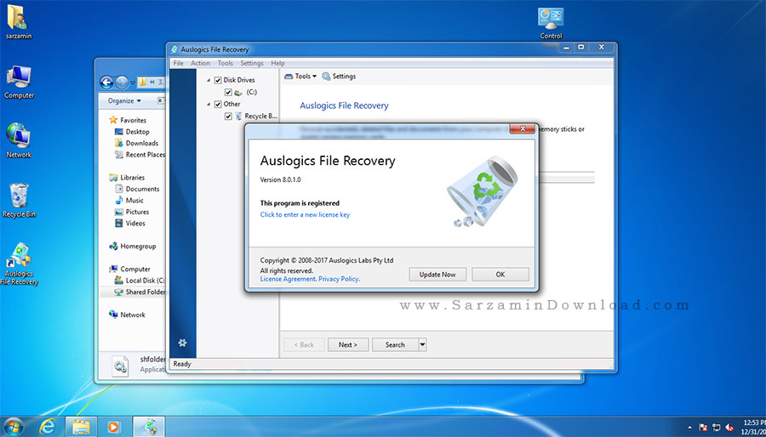Click the Auslogics title bar app icon
This screenshot has width=766, height=437.
coord(174,49)
